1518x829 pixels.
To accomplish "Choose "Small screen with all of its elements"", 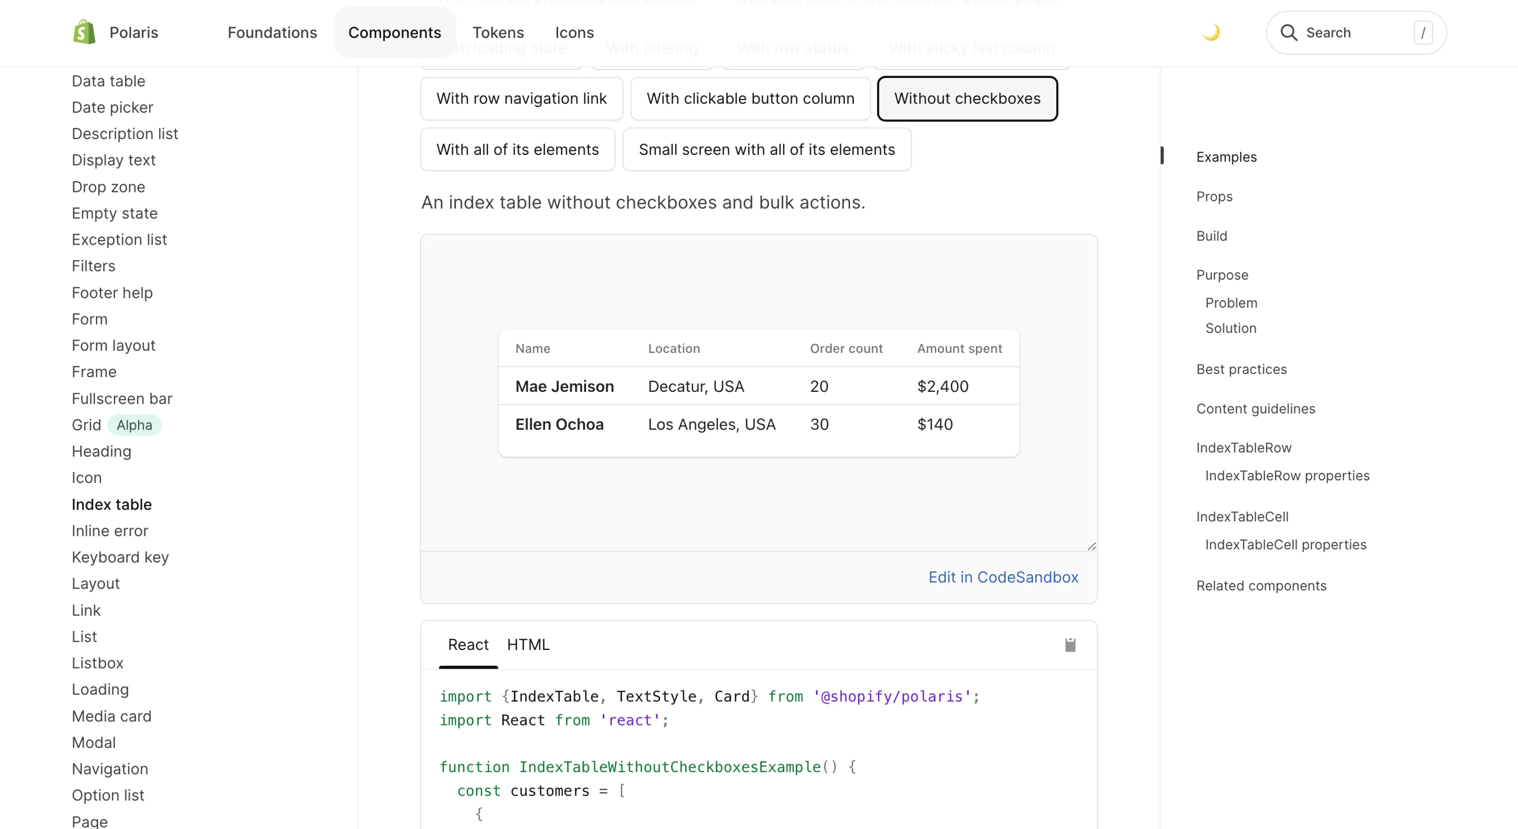I will 767,149.
